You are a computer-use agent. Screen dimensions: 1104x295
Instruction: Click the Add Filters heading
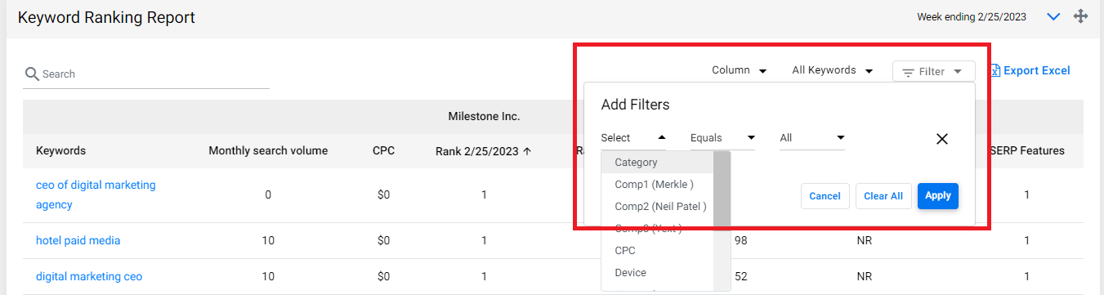point(635,104)
